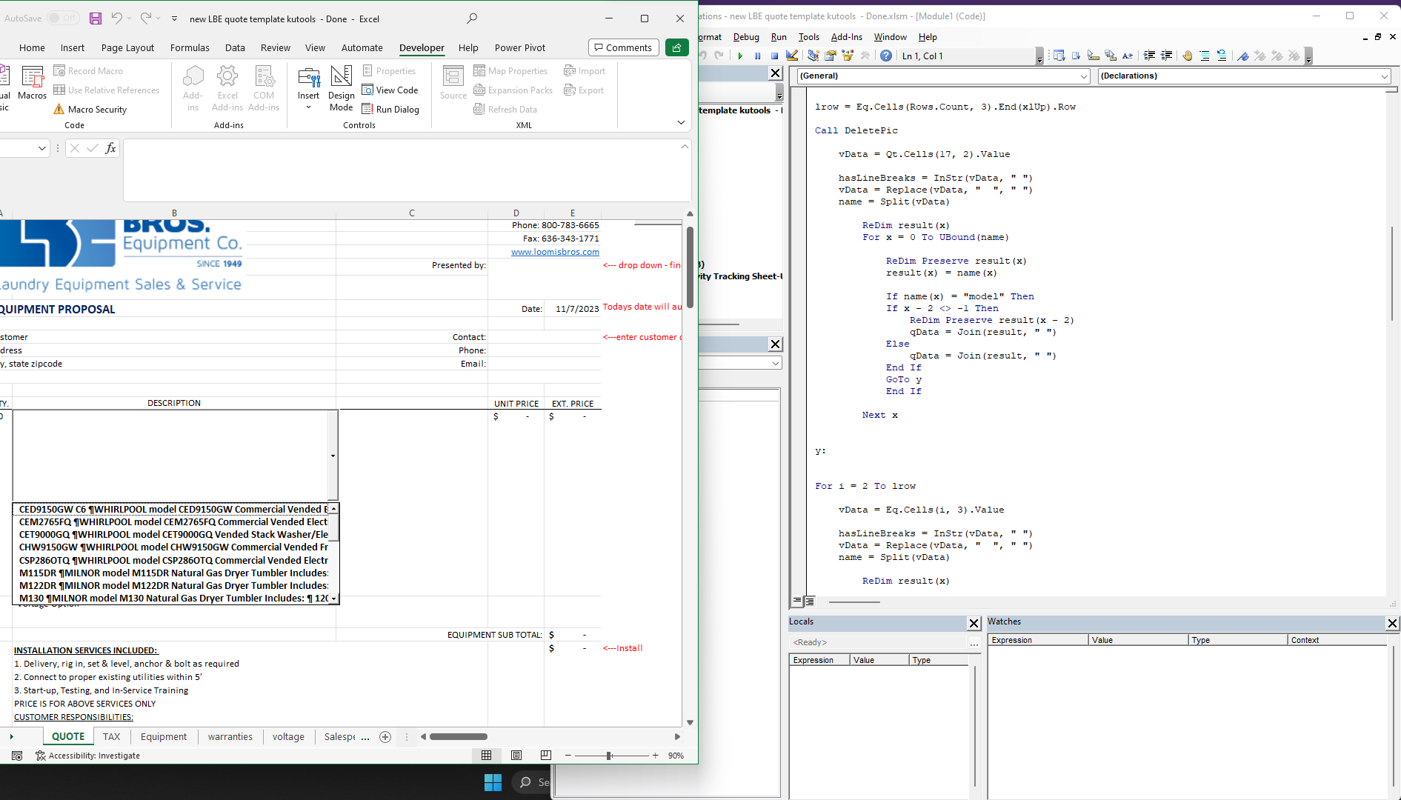
Task: Click Uncomment Block icon in VBA toolbar
Action: (1222, 56)
